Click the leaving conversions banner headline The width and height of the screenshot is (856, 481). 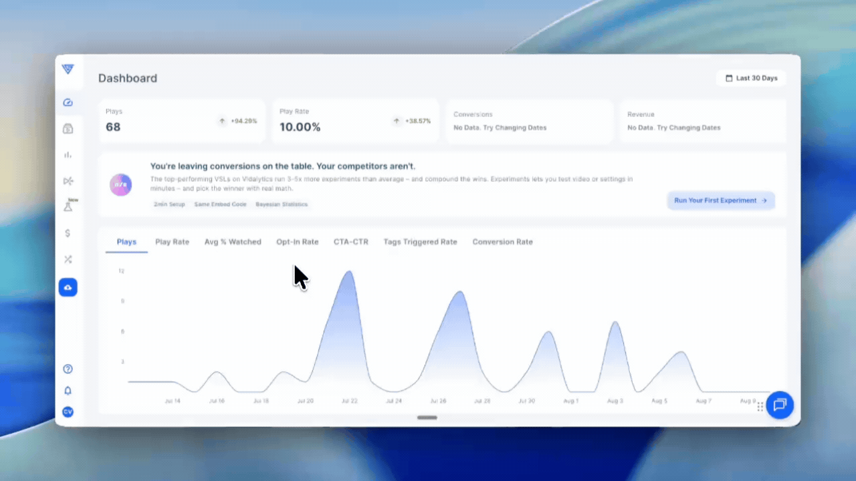coord(283,166)
